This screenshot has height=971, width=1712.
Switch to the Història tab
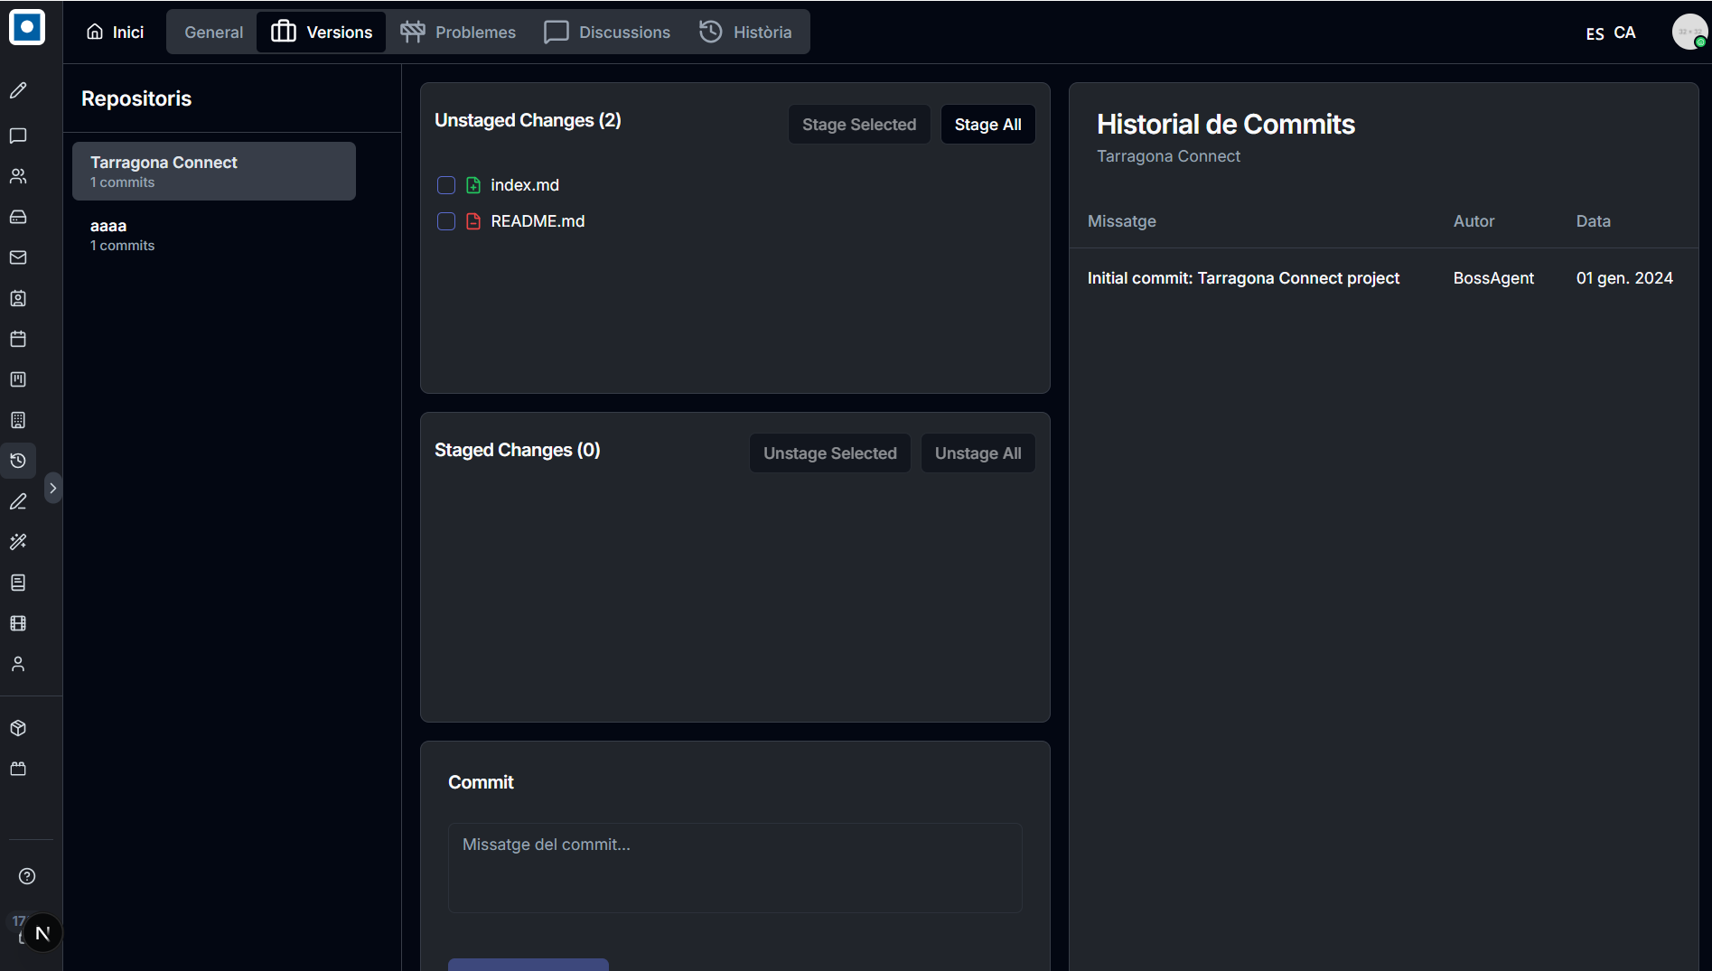[745, 32]
